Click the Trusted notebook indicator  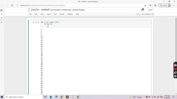click(138, 14)
